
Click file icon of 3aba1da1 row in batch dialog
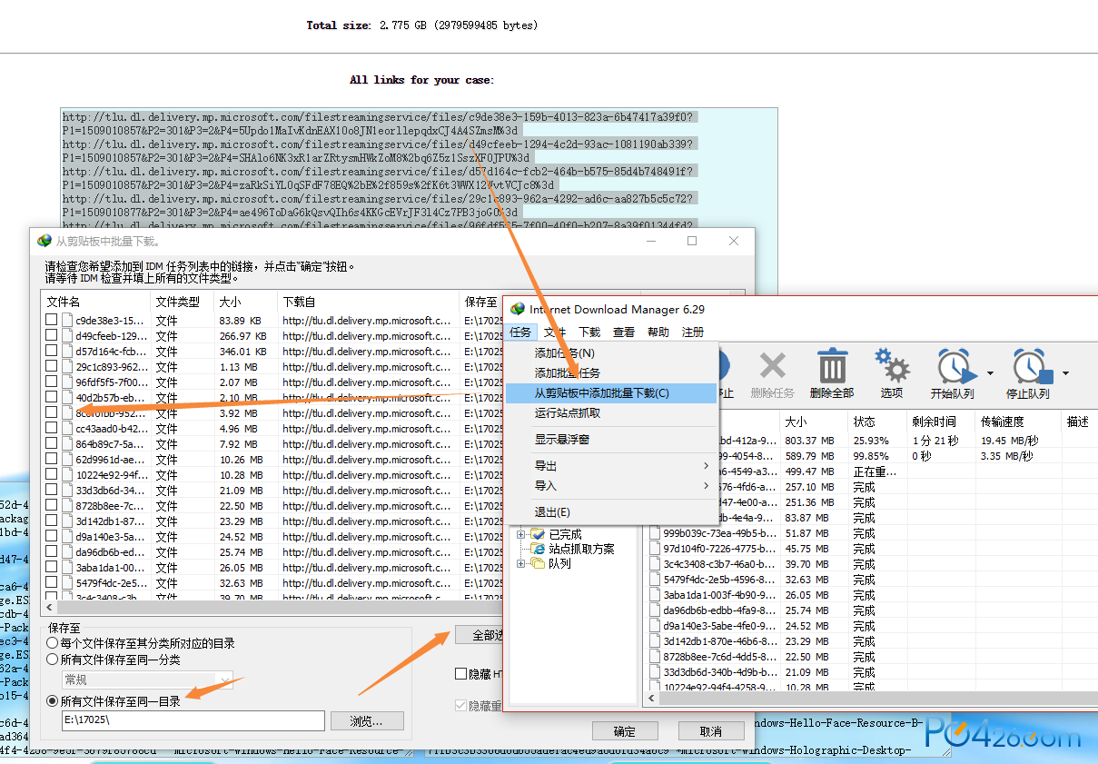pos(67,568)
